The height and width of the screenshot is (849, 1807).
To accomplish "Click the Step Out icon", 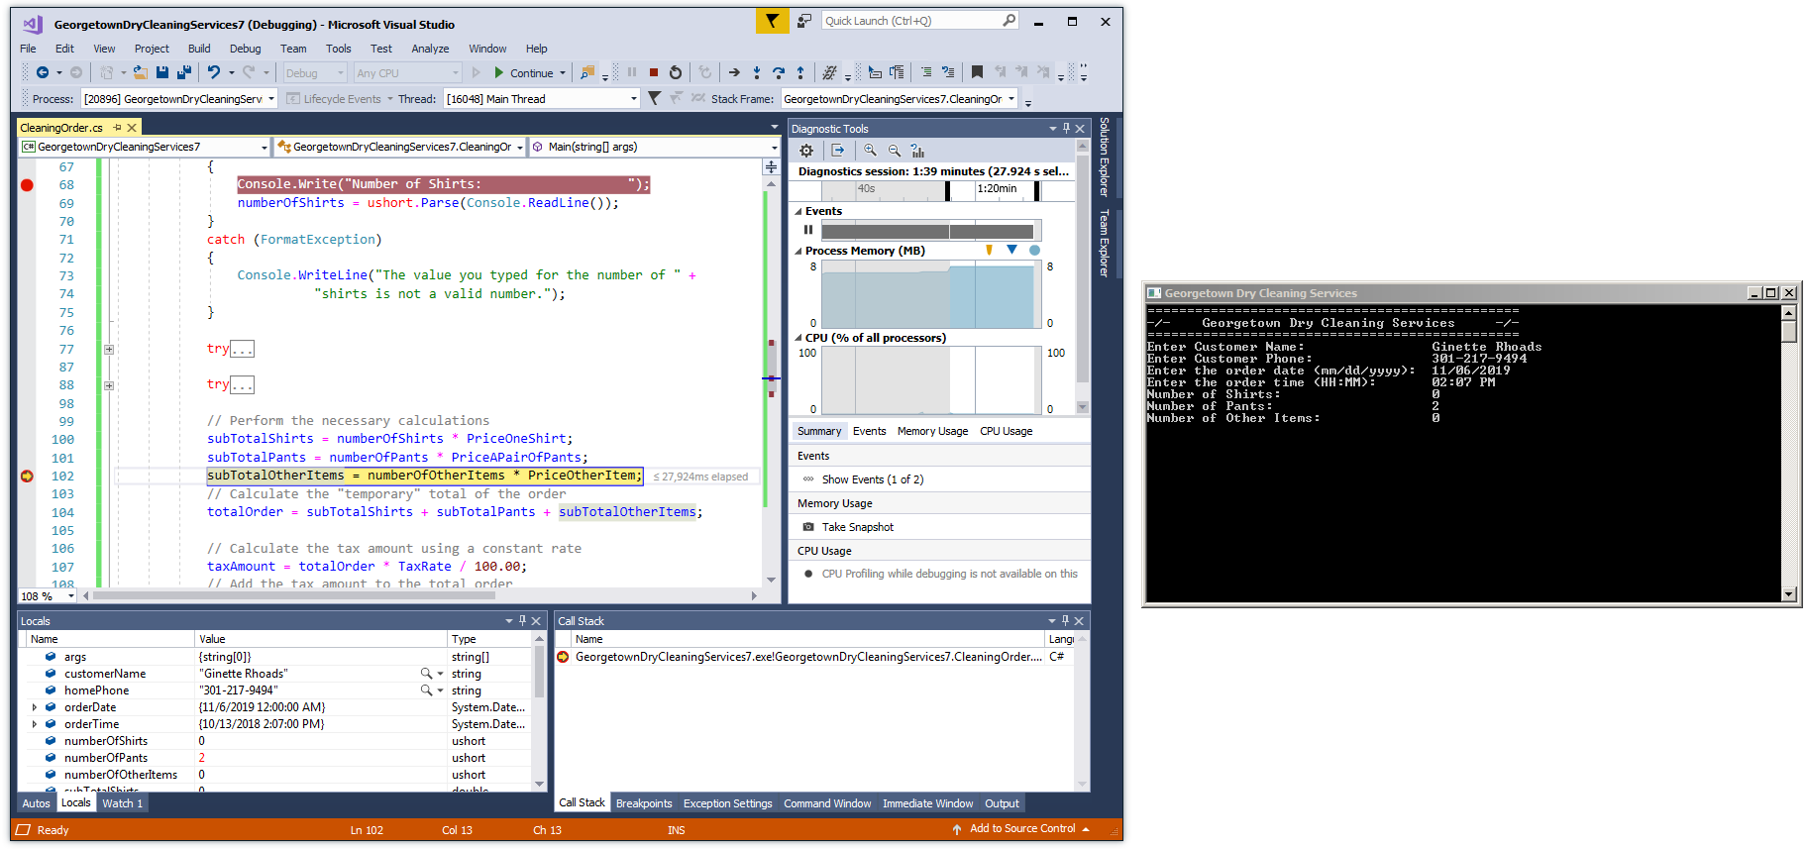I will click(x=800, y=72).
